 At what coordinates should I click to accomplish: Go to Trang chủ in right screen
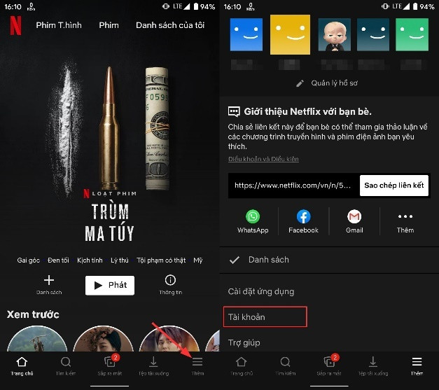[242, 366]
